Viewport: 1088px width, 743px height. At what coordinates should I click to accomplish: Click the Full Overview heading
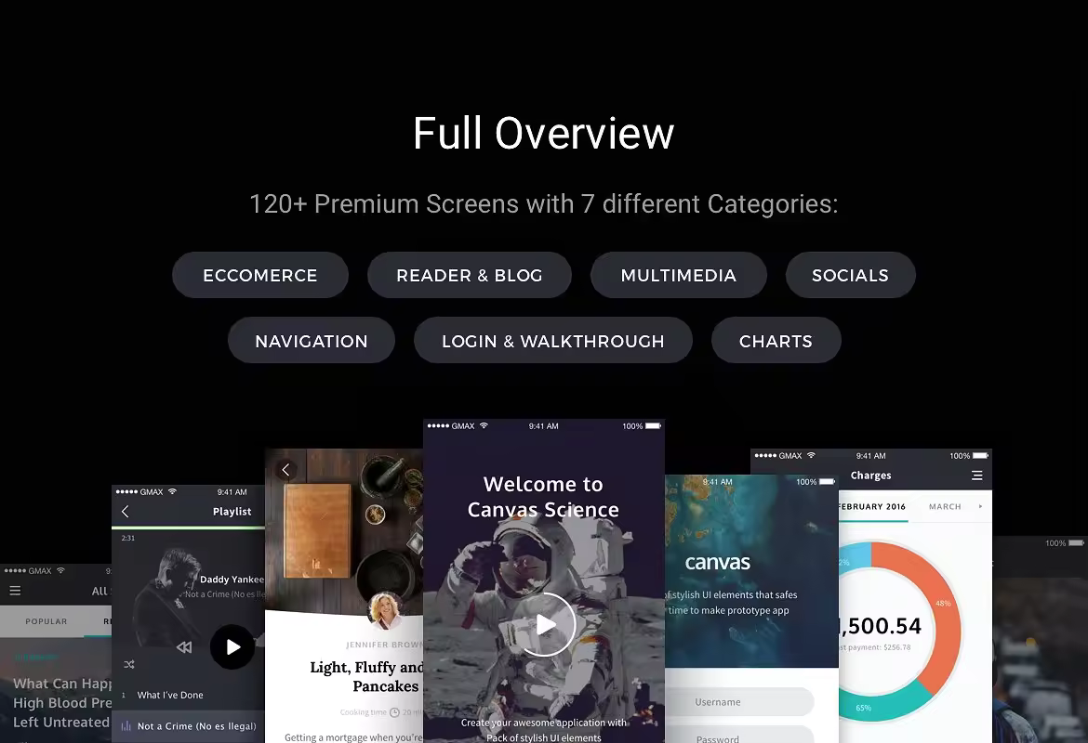[x=544, y=133]
